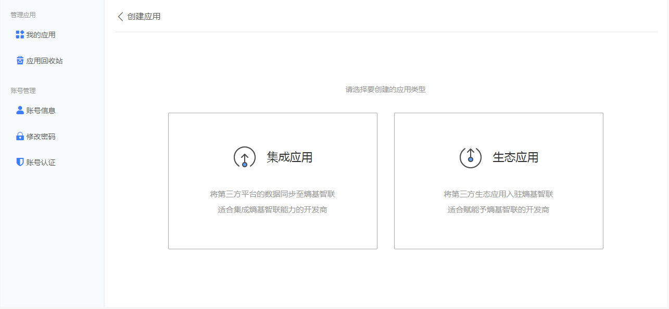The width and height of the screenshot is (669, 309).
Task: Click the circular upload icon on 生态应用 card
Action: 470,157
